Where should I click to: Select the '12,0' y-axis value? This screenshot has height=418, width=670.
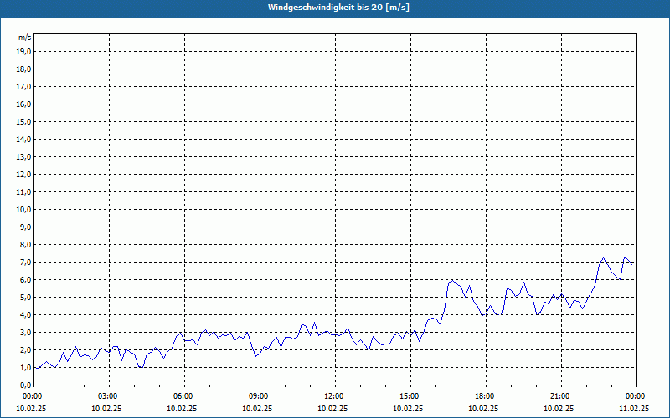pos(24,175)
